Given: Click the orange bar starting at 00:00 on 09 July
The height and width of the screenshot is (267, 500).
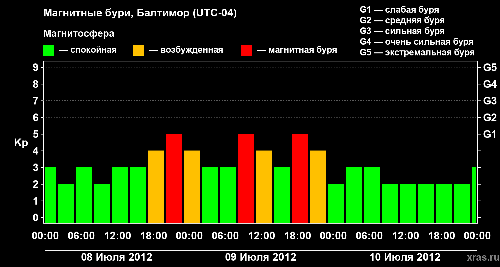Looking at the screenshot, I should (192, 187).
